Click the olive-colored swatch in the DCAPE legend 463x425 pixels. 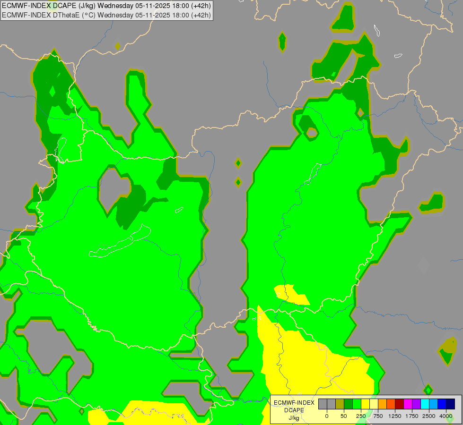[x=340, y=404]
